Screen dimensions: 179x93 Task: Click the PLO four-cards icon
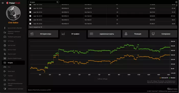[5, 67]
